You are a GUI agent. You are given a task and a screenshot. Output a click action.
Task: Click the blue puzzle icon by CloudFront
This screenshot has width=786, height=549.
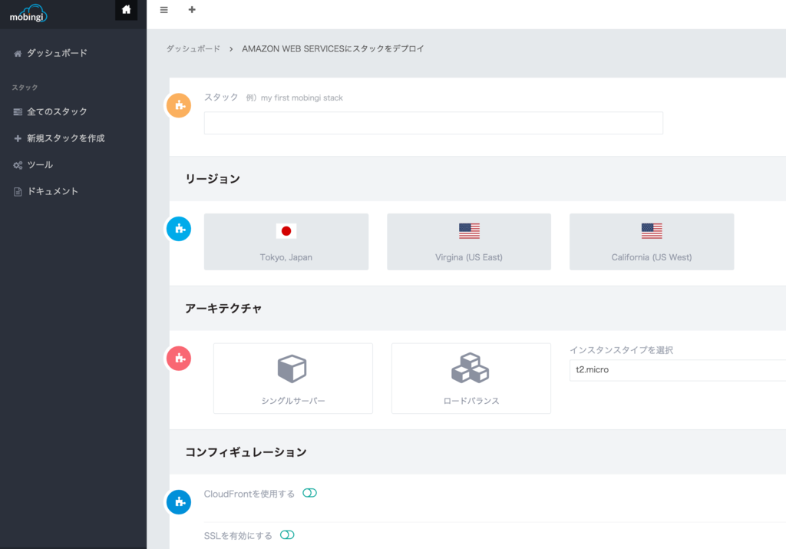(x=179, y=502)
